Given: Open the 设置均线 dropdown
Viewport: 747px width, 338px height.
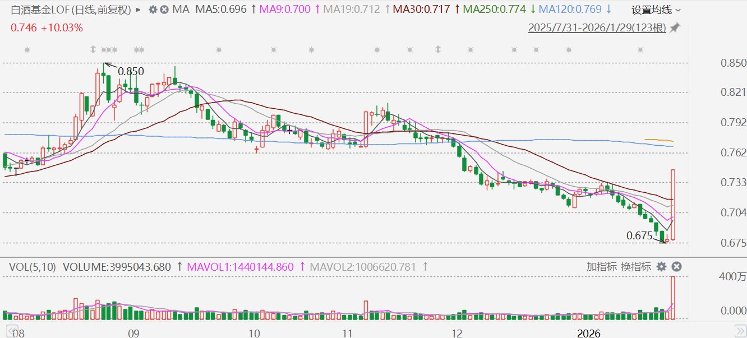Looking at the screenshot, I should click(656, 10).
